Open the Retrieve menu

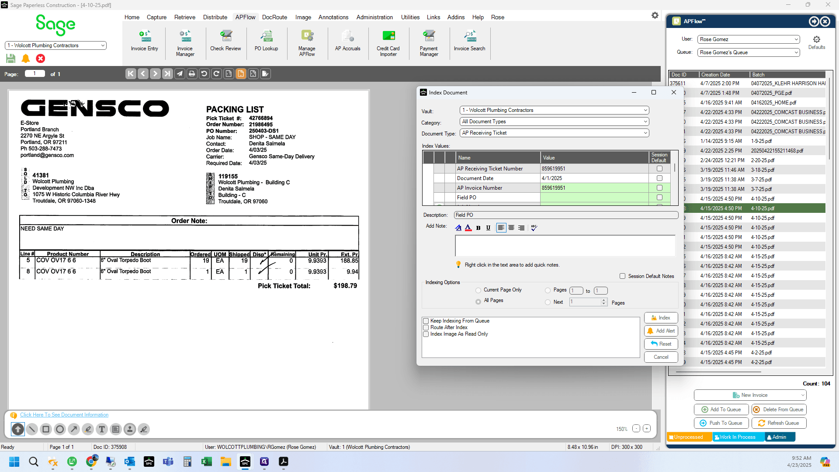pos(185,17)
